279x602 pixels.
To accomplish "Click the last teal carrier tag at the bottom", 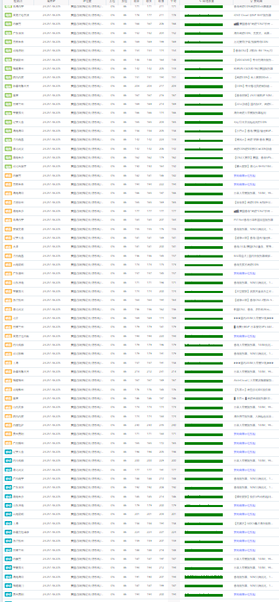I will pyautogui.click(x=8, y=595).
